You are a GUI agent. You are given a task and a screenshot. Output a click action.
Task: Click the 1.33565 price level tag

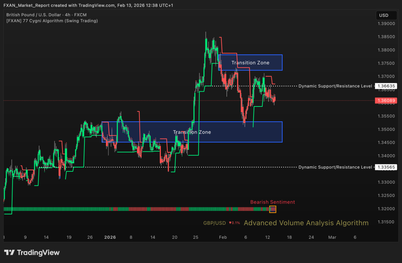click(385, 167)
